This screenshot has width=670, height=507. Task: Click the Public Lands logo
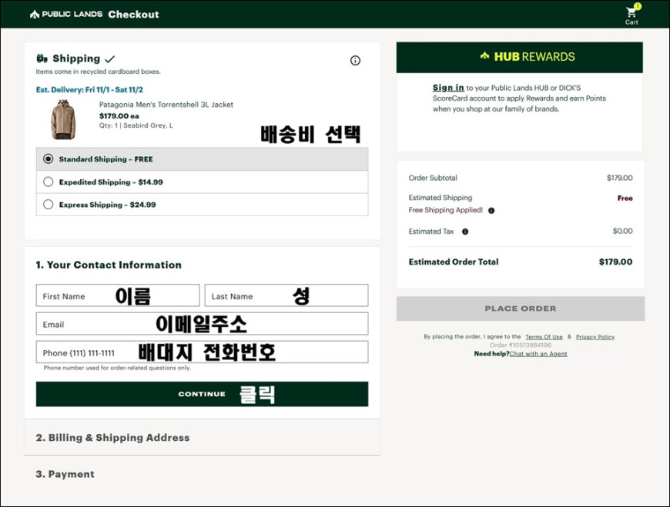click(x=66, y=14)
